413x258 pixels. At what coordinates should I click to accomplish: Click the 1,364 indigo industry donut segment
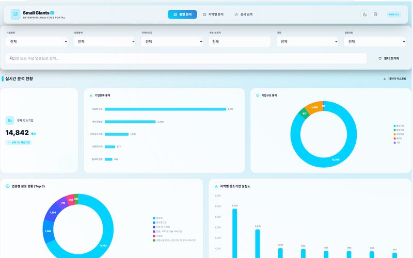pyautogui.click(x=53, y=212)
